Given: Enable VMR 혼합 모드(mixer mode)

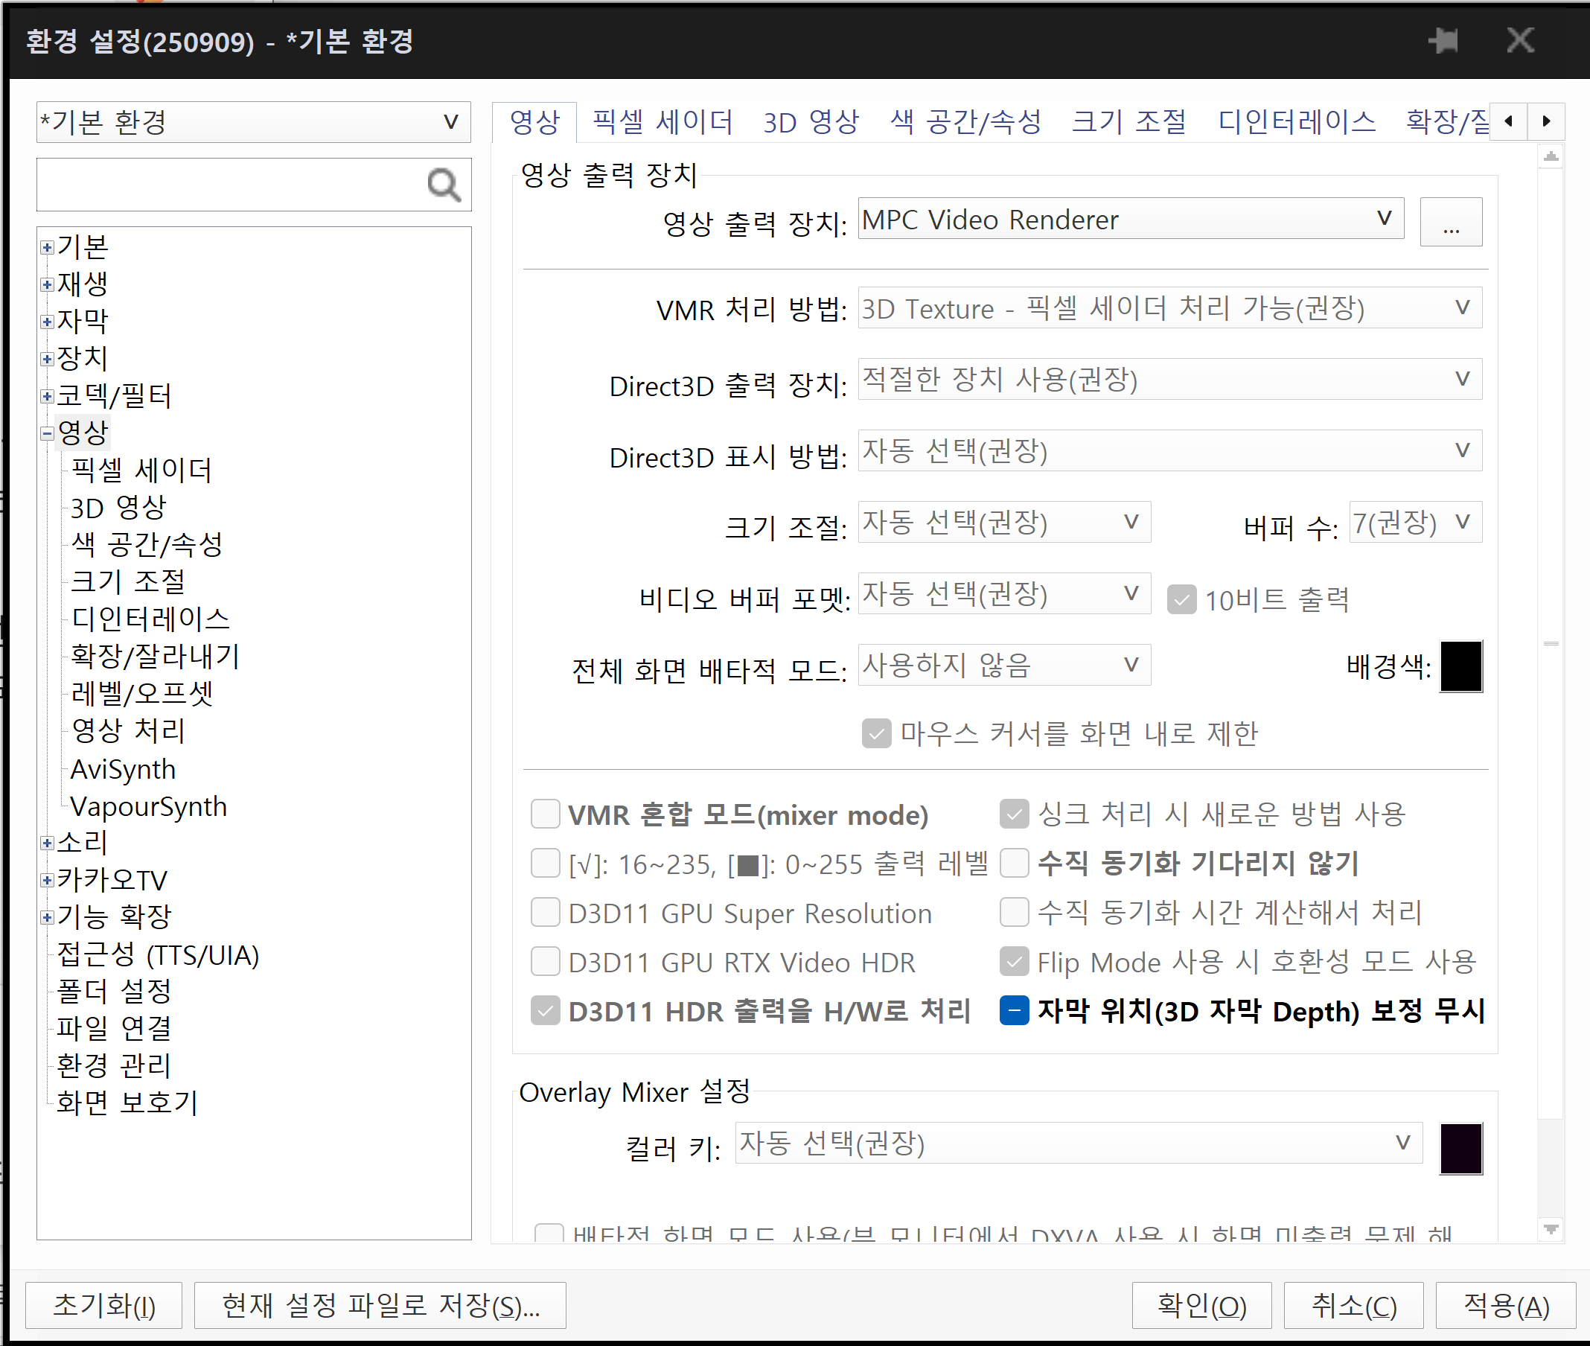Looking at the screenshot, I should click(545, 814).
